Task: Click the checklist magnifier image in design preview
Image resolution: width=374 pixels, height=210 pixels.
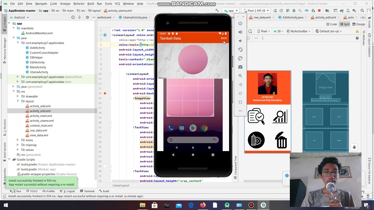Action: [256, 116]
